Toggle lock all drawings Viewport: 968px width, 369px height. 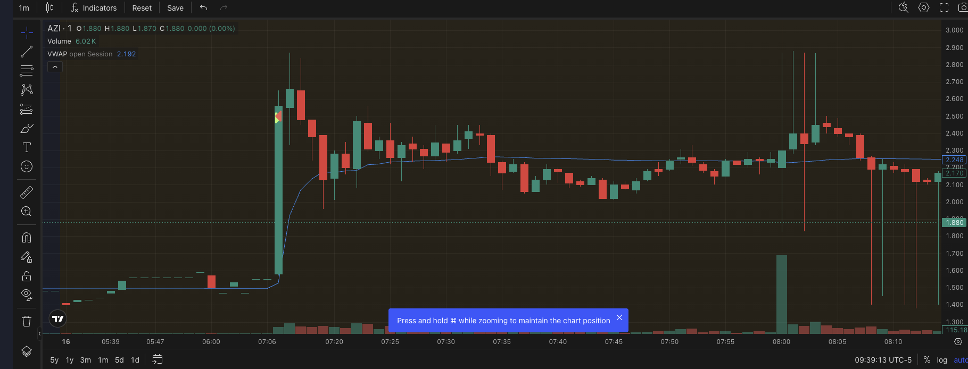tap(27, 276)
